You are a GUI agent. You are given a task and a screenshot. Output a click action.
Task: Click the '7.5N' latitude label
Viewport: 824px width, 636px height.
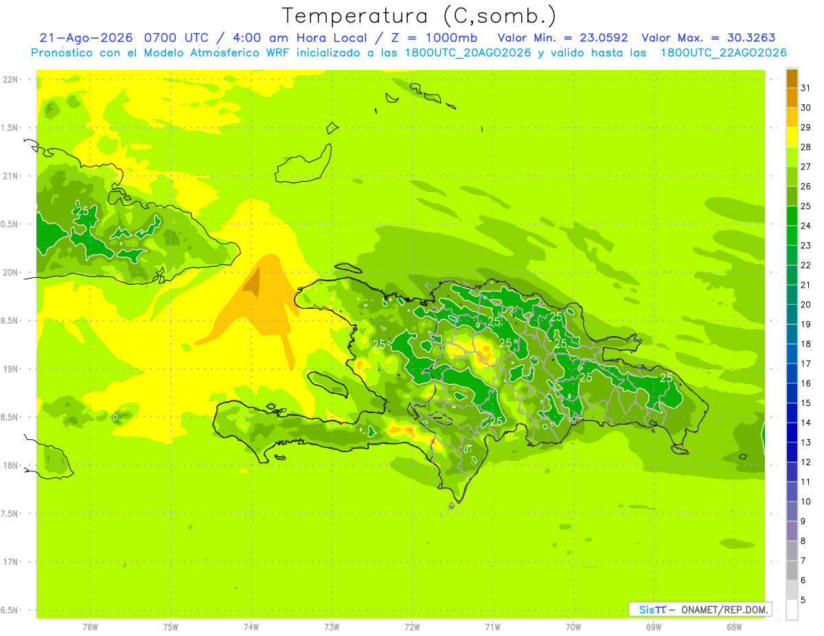(10, 514)
